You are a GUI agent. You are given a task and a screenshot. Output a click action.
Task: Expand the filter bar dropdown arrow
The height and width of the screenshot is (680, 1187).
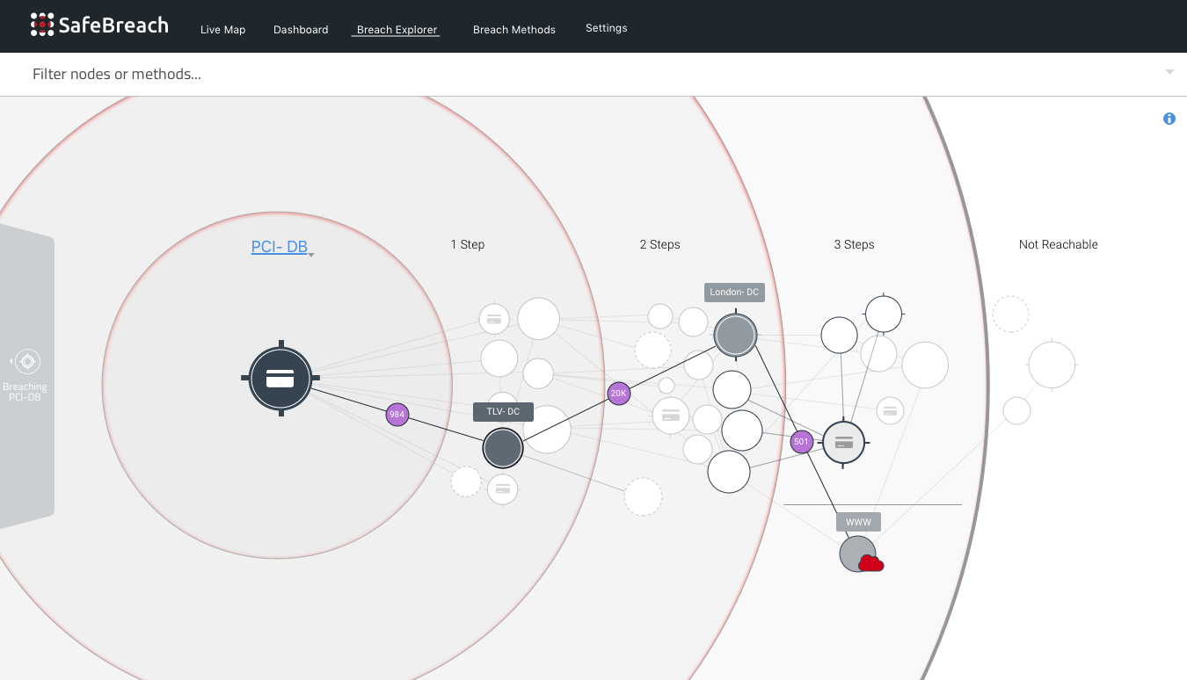(1169, 72)
